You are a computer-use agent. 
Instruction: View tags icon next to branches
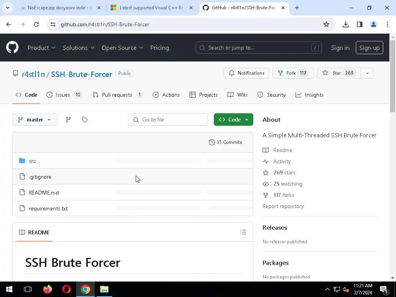(x=85, y=119)
